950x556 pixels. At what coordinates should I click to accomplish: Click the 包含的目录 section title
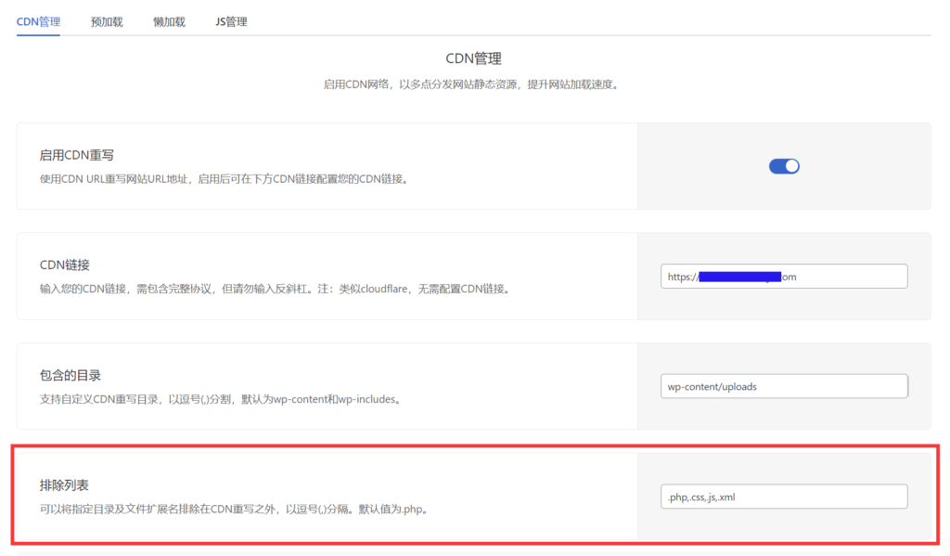click(71, 375)
